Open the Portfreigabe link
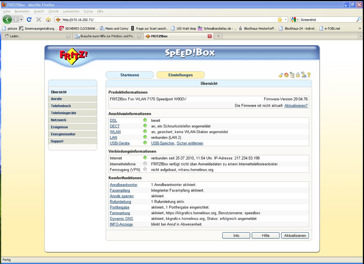364x264 pixels. [120, 207]
